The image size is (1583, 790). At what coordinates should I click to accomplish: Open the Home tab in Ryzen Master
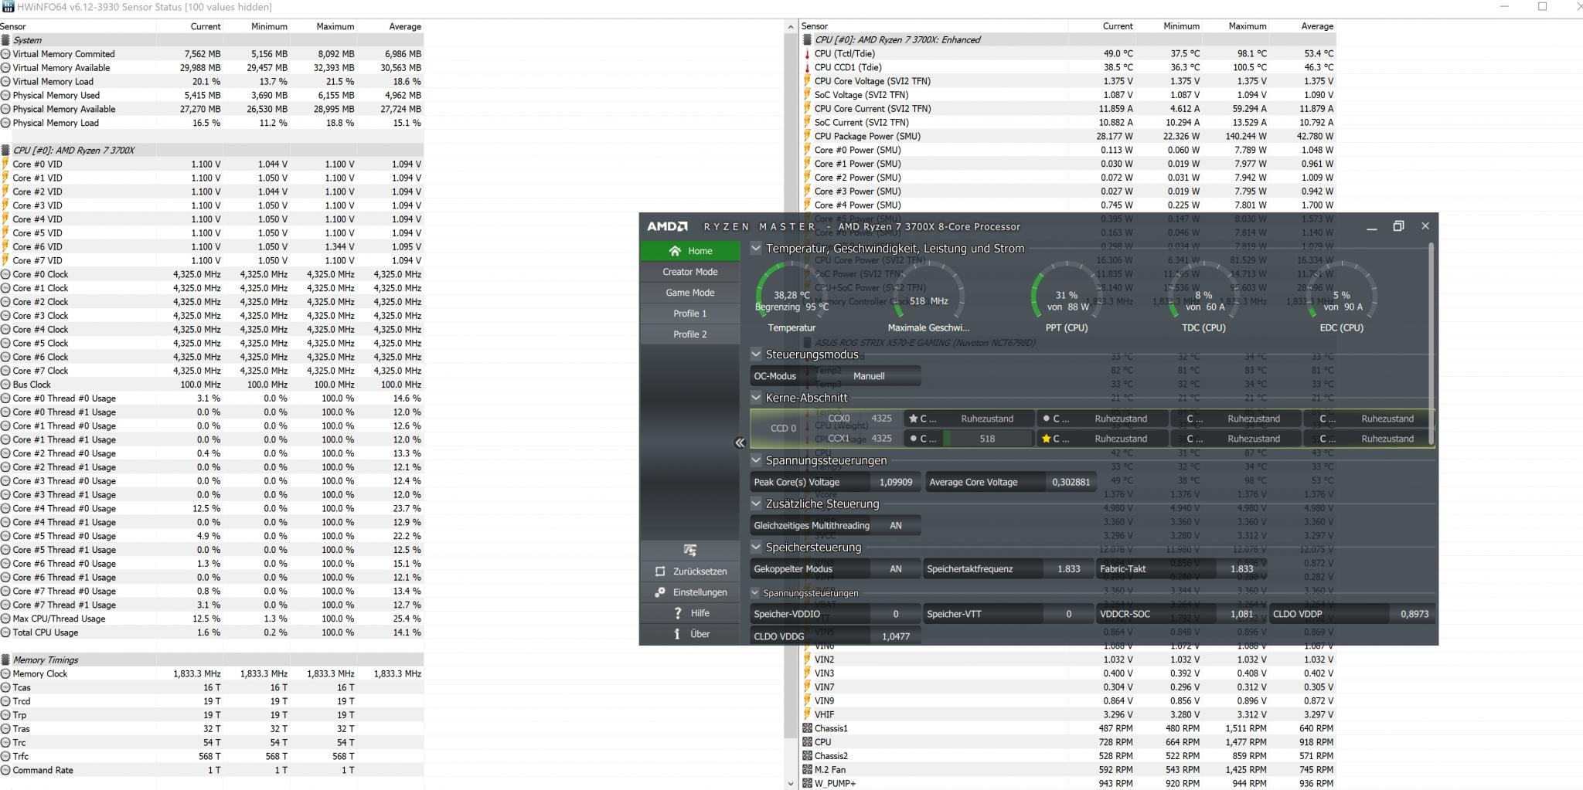click(x=690, y=251)
